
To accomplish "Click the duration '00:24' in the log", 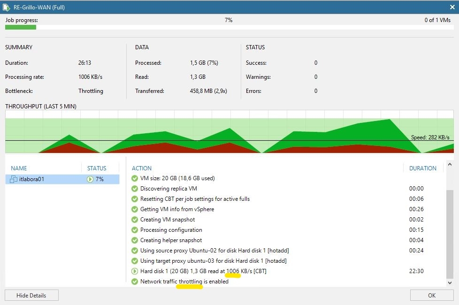I will pos(416,251).
